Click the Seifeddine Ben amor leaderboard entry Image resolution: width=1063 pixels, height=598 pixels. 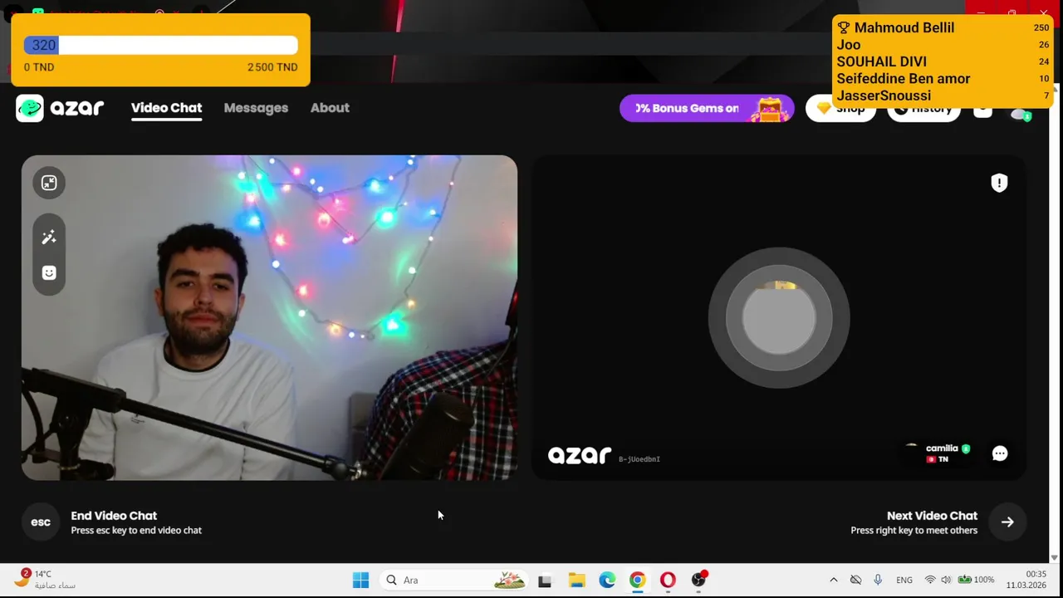click(943, 78)
